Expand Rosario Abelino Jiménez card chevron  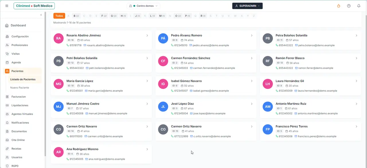(x=147, y=36)
